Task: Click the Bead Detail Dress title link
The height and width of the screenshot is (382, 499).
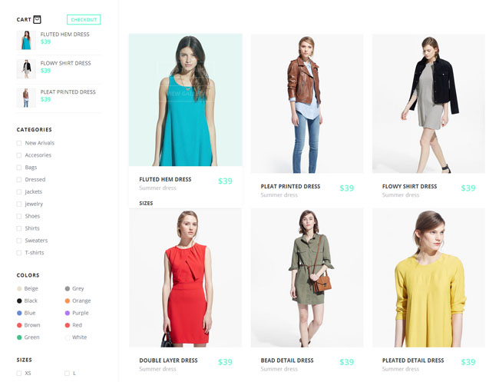Action: (287, 360)
